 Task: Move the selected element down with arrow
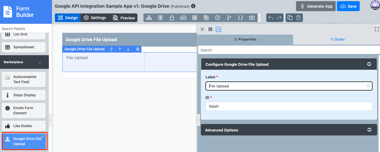pos(128,49)
